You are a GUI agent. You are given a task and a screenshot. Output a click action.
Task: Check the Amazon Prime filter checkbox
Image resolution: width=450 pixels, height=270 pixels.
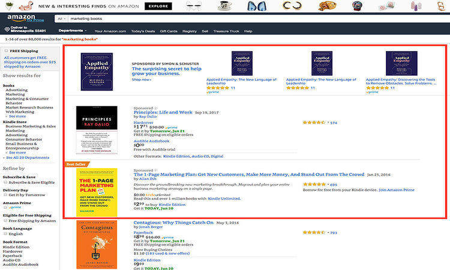(5, 207)
